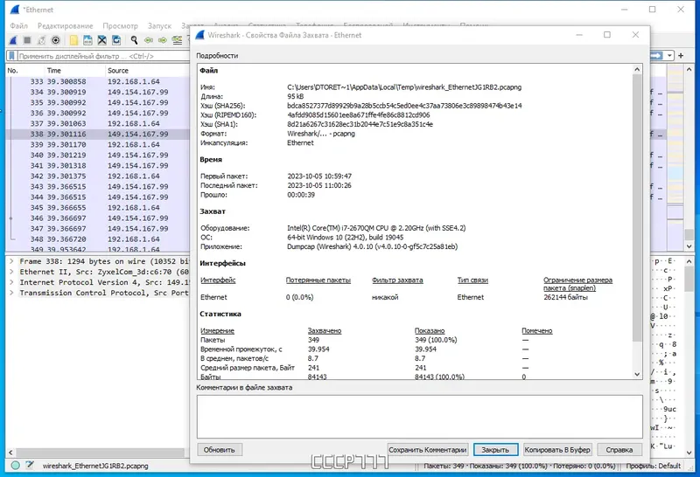This screenshot has height=477, width=700.
Task: Click packet list scrollbar down arrow
Action: coord(689,246)
